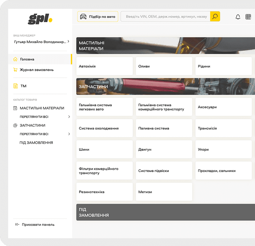Expand Переглянути всі under МАСТИЛЬНІ МАТЕРІАЛИ
Viewport: 255px width, 246px height.
69,117
